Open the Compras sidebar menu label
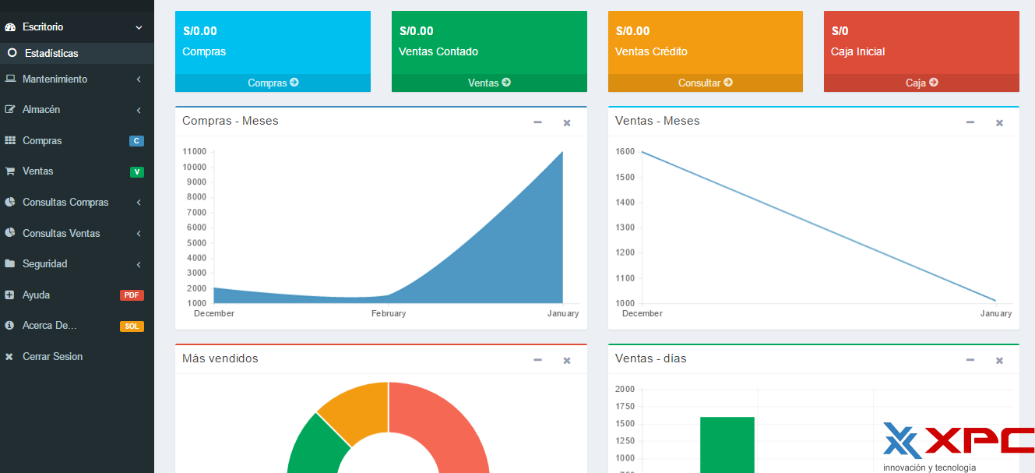The width and height of the screenshot is (1035, 473). click(42, 140)
